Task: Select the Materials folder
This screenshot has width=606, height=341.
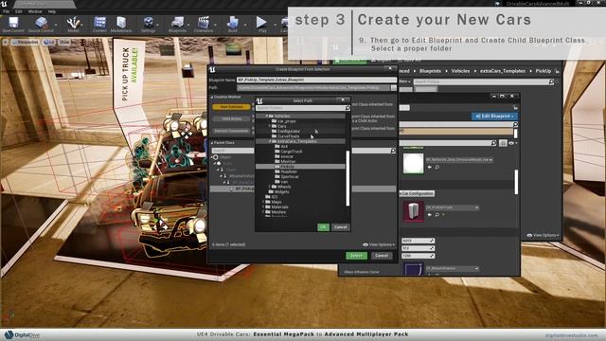Action: click(x=279, y=206)
